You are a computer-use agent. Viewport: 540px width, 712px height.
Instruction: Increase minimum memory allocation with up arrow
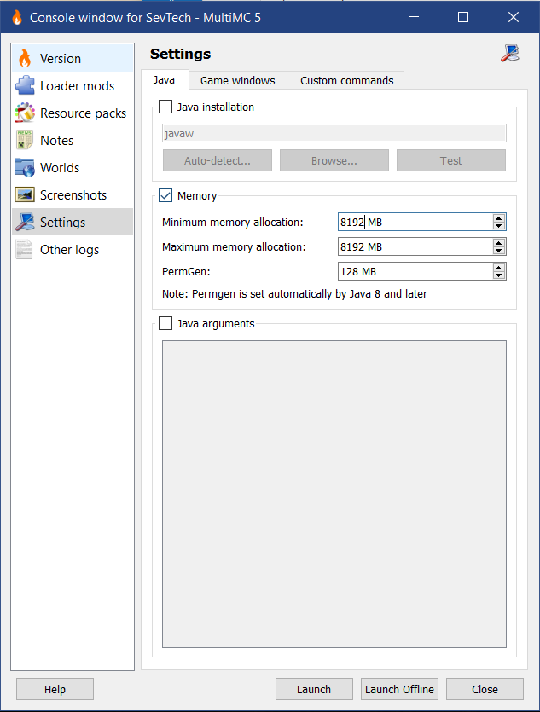[x=499, y=218]
